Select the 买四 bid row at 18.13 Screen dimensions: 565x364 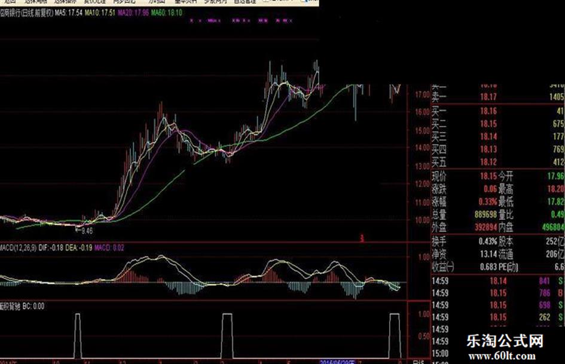tap(497, 149)
